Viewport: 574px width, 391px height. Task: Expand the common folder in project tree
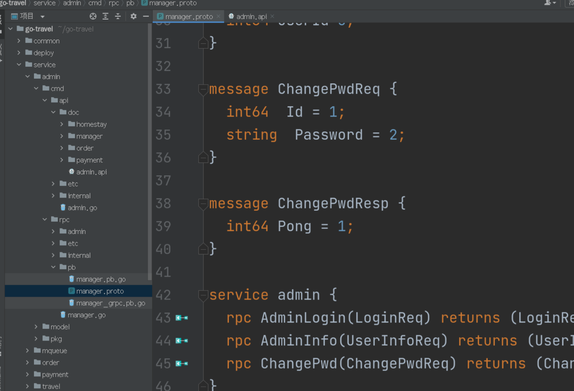coord(18,40)
